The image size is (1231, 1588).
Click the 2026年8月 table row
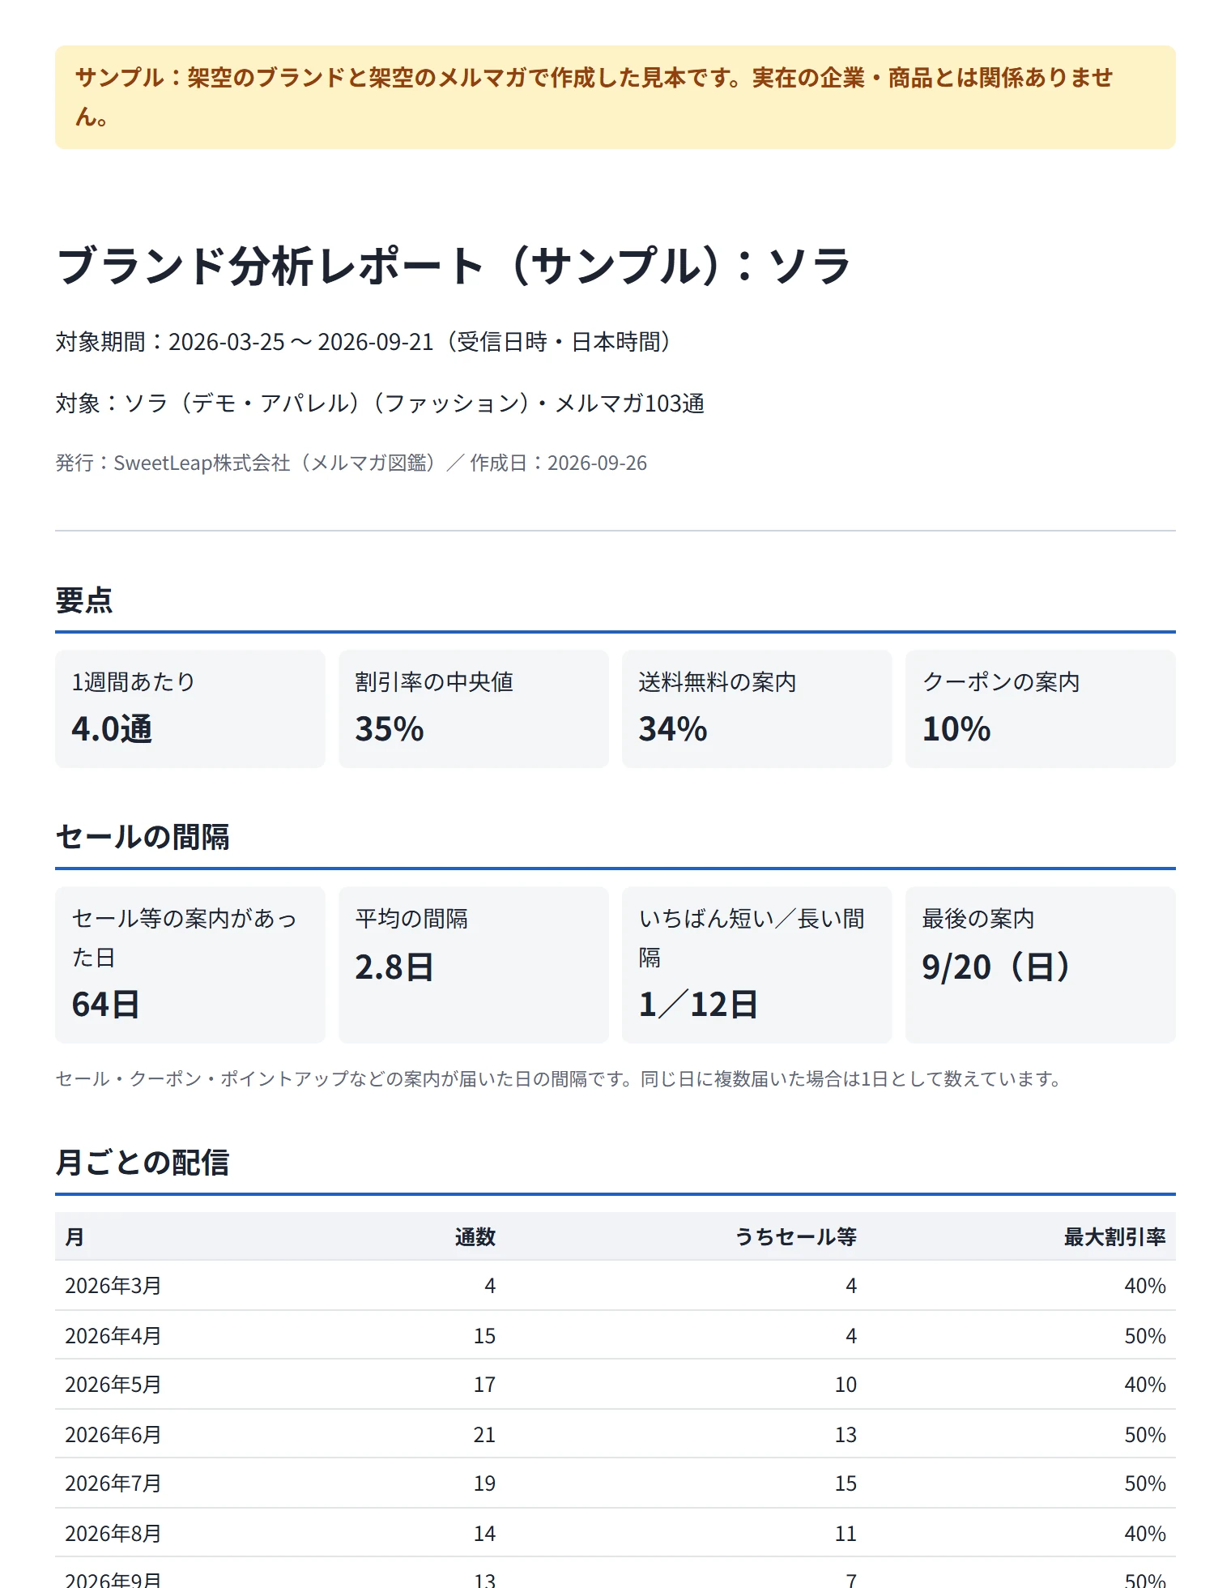(x=615, y=1533)
